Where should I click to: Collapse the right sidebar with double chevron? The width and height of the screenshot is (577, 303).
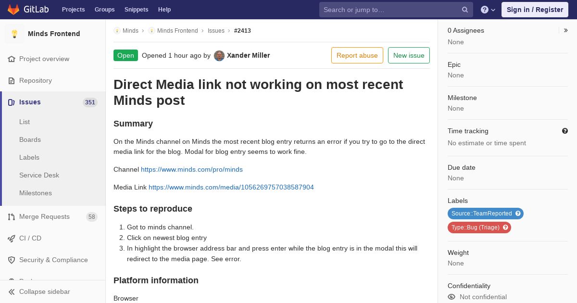tap(566, 30)
